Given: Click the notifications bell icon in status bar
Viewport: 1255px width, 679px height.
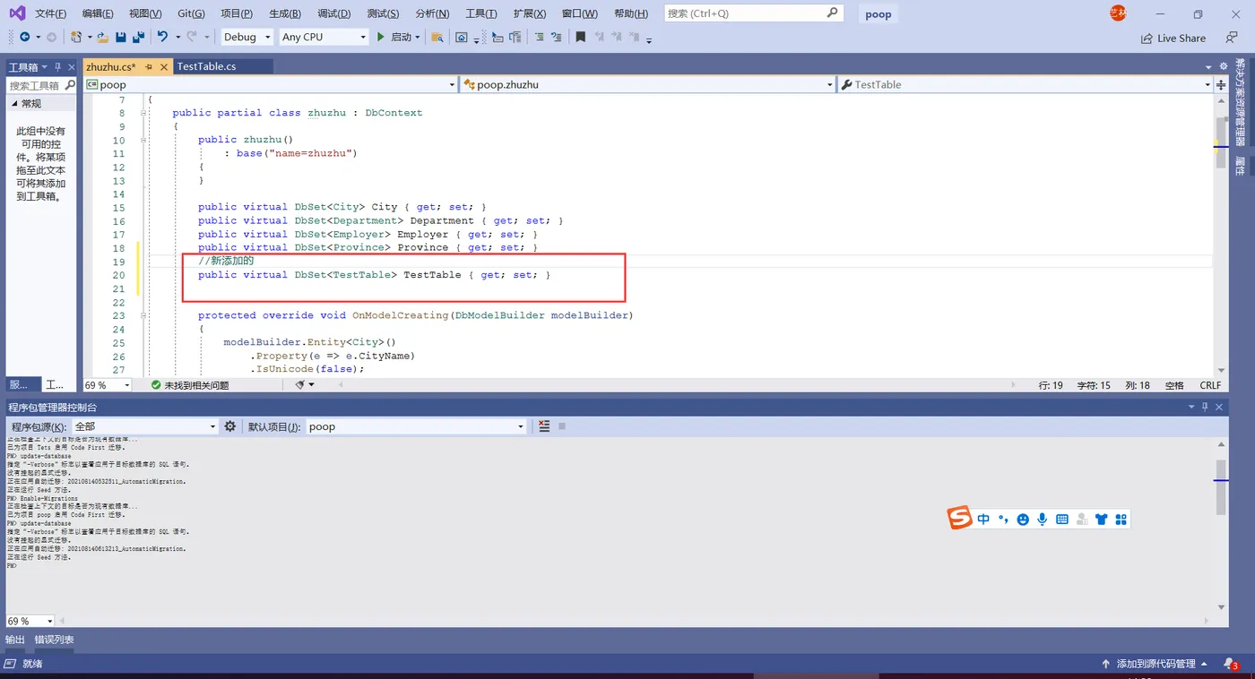Looking at the screenshot, I should [1232, 664].
